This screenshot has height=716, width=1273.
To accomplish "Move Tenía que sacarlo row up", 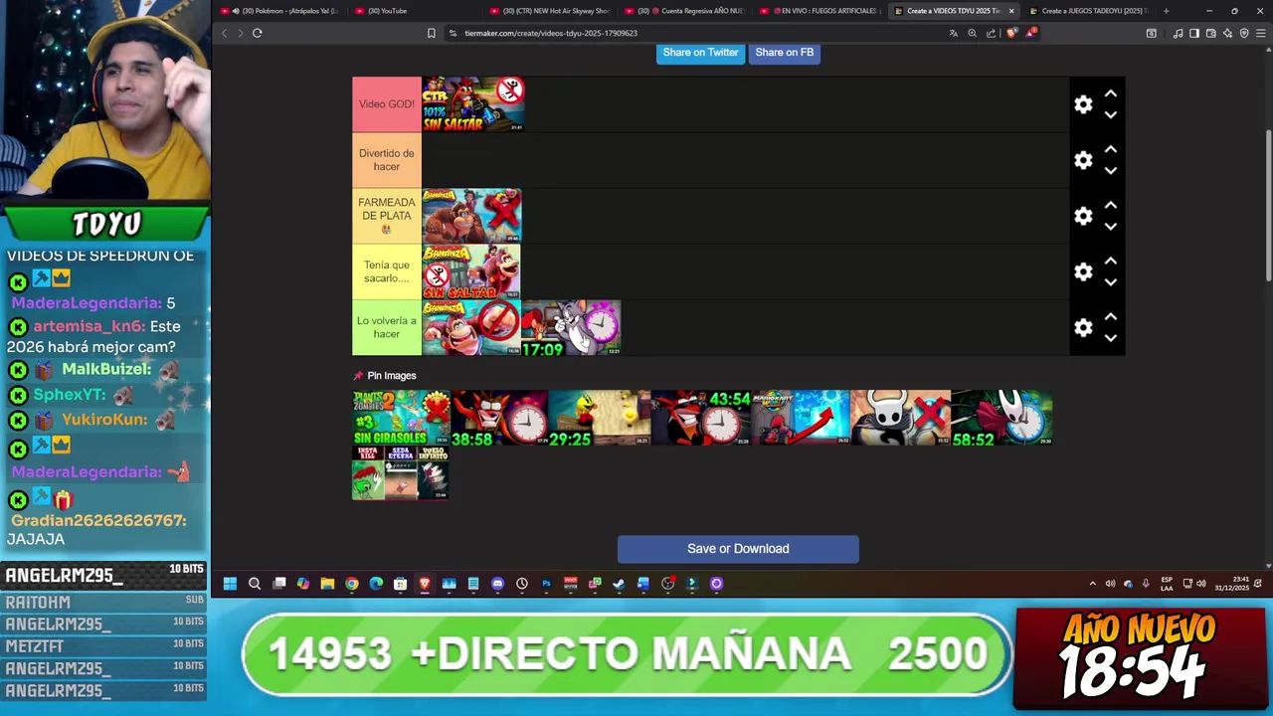I will [x=1111, y=261].
